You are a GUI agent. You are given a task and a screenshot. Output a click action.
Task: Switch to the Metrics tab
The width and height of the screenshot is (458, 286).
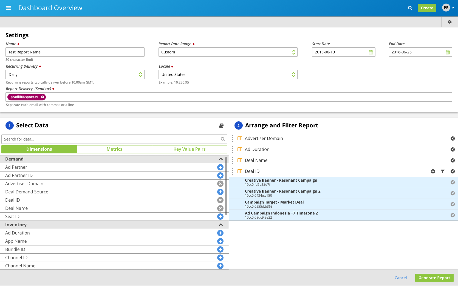tap(114, 149)
